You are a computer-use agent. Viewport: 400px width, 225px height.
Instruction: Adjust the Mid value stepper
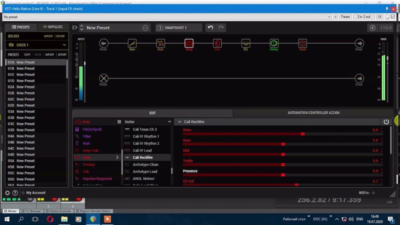[382, 150]
